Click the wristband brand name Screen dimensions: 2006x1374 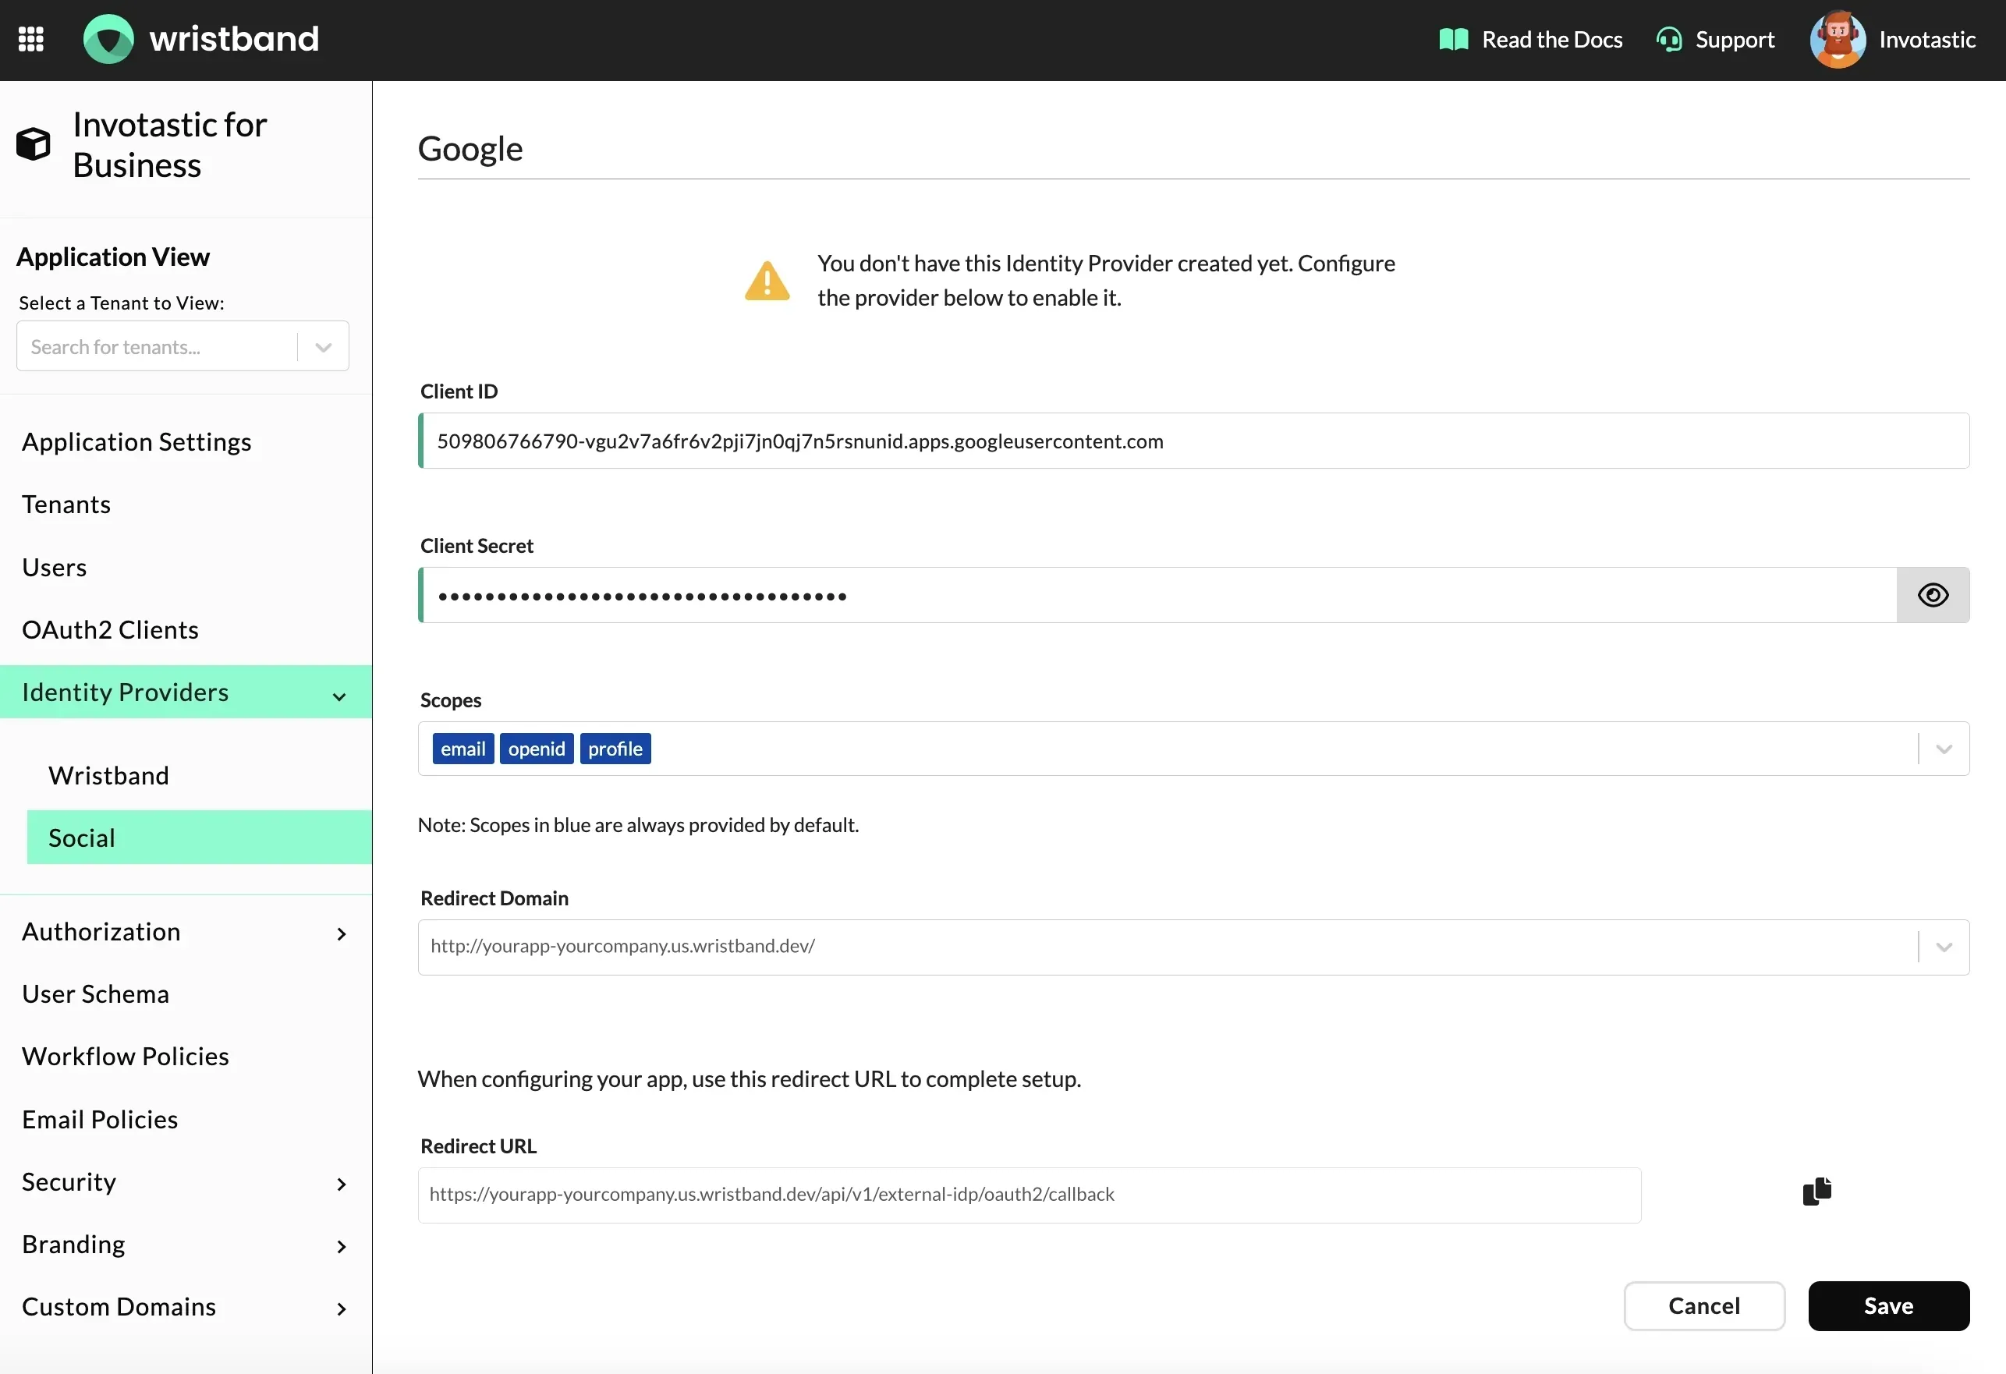tap(235, 39)
